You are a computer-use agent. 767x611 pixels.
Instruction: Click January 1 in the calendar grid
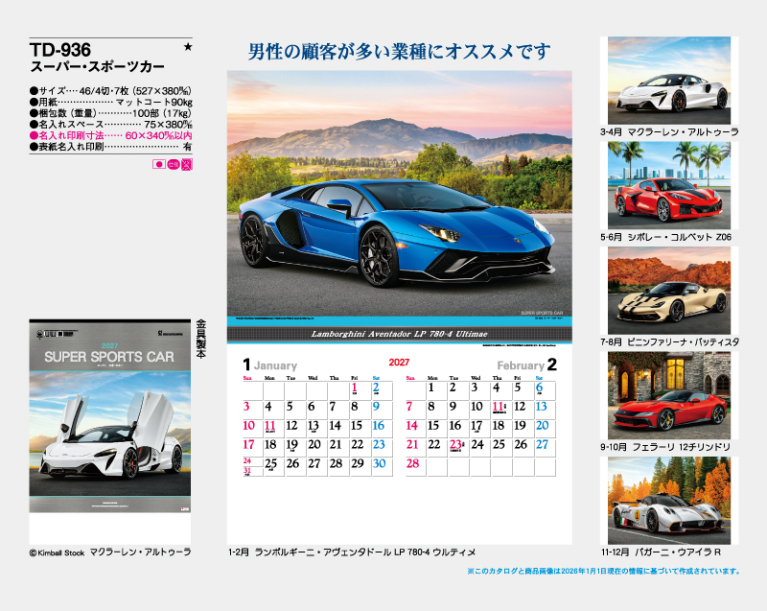click(355, 388)
